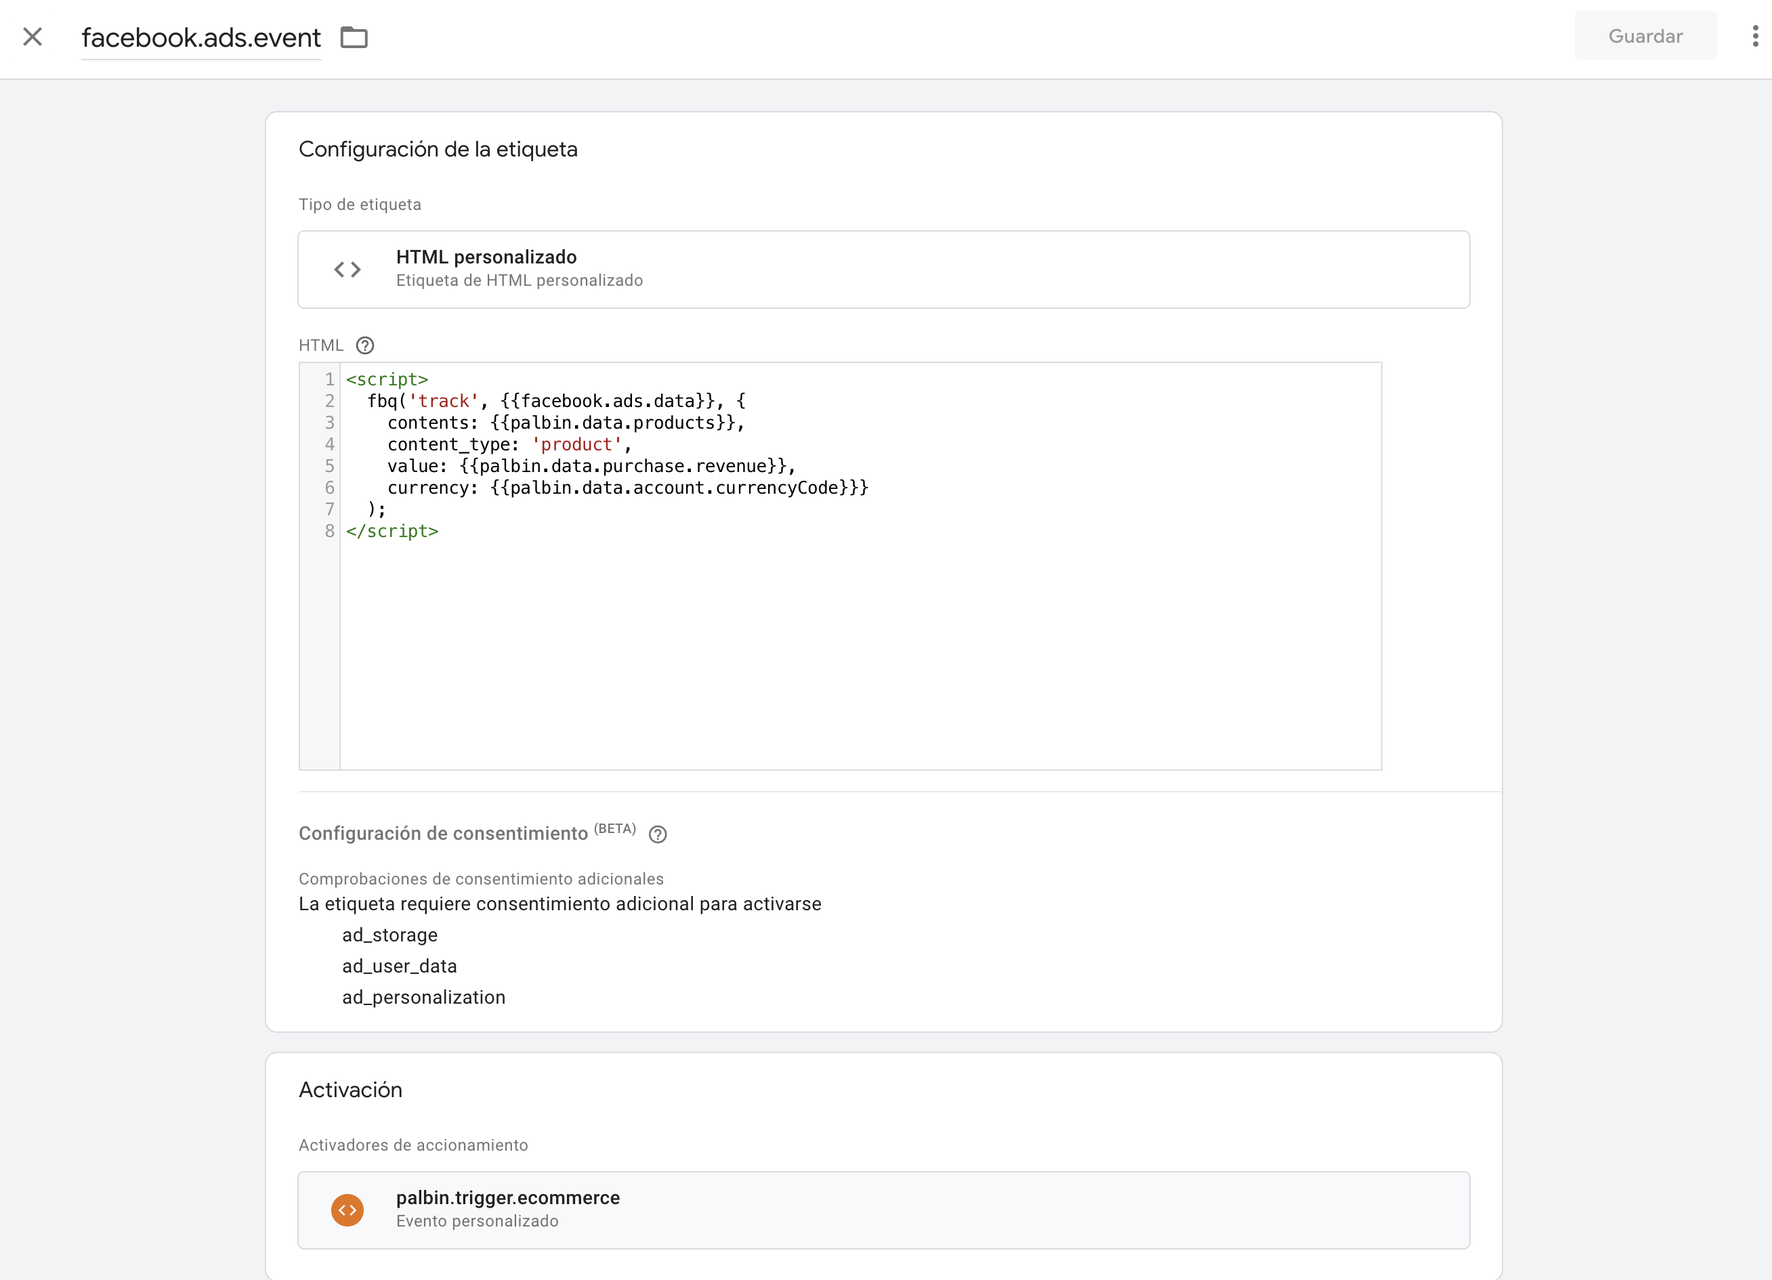Click the contents: {{palbin.data.products}} line
Viewport: 1772px width, 1280px height.
(x=566, y=423)
